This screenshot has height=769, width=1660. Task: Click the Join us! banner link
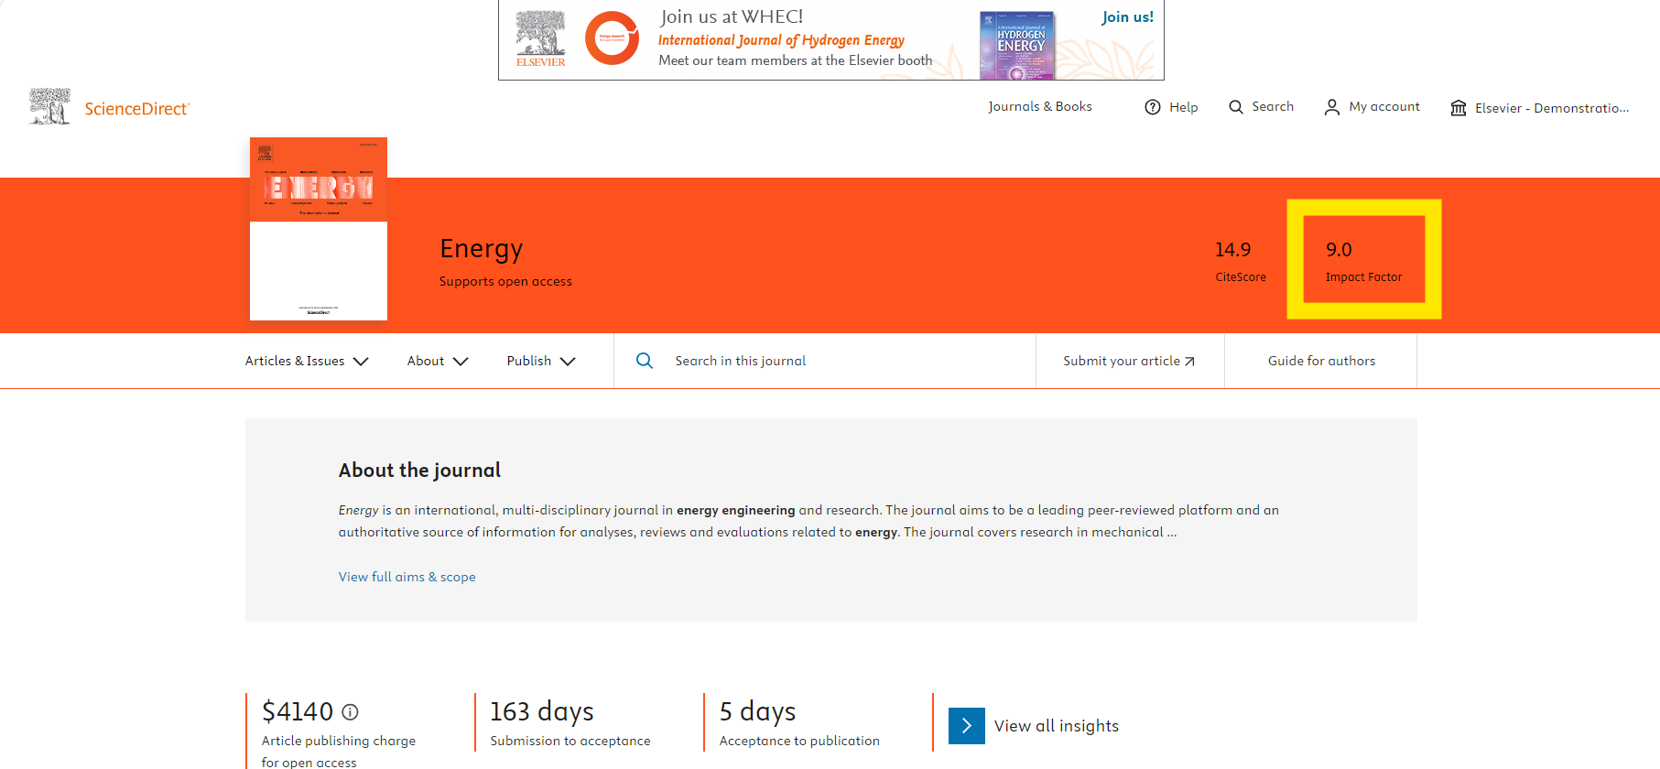click(1127, 17)
